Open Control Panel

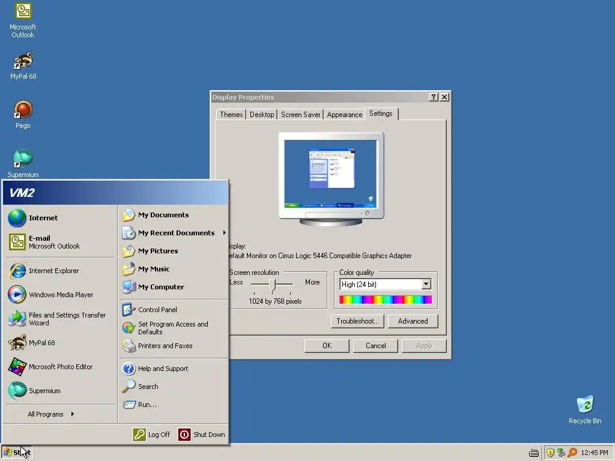point(174,310)
